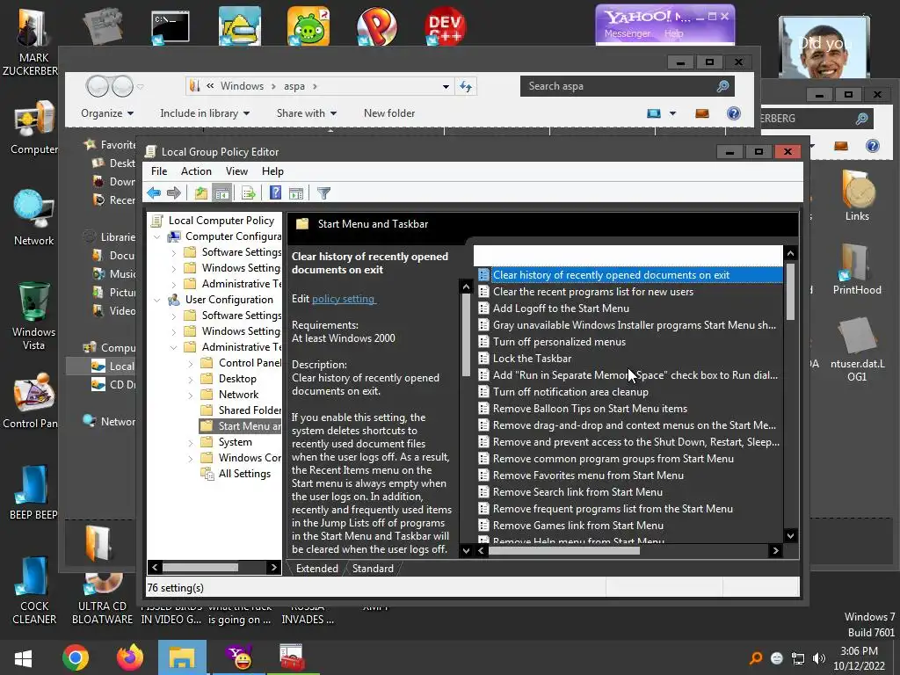Click the Filter funnel icon
The width and height of the screenshot is (900, 675).
[323, 193]
